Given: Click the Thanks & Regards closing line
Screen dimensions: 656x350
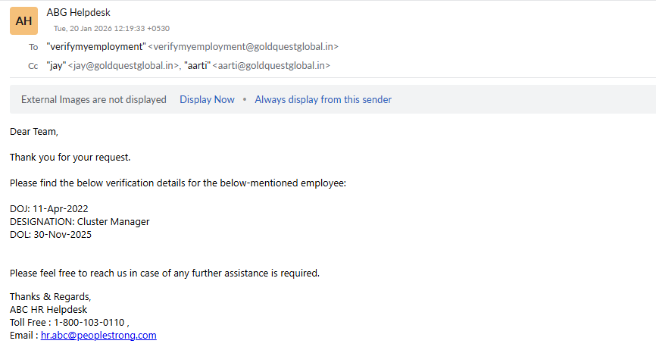Looking at the screenshot, I should [x=50, y=296].
